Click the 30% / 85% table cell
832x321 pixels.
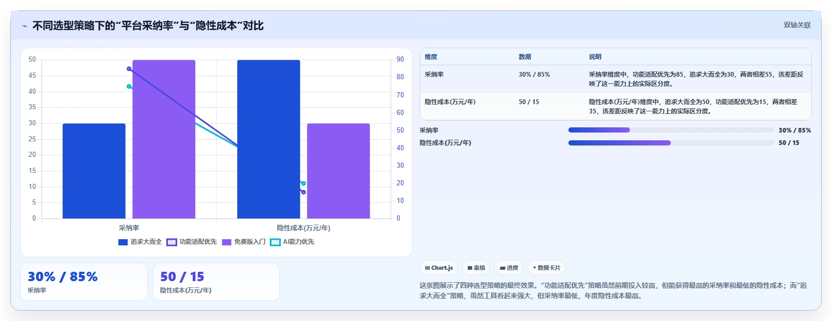pyautogui.click(x=534, y=75)
